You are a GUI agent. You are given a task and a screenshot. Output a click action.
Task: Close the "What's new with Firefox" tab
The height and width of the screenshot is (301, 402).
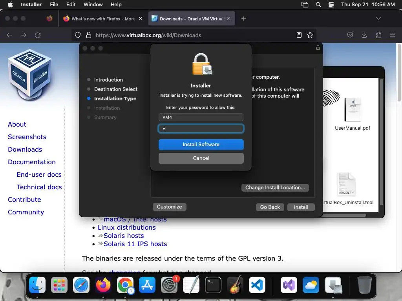pyautogui.click(x=141, y=18)
